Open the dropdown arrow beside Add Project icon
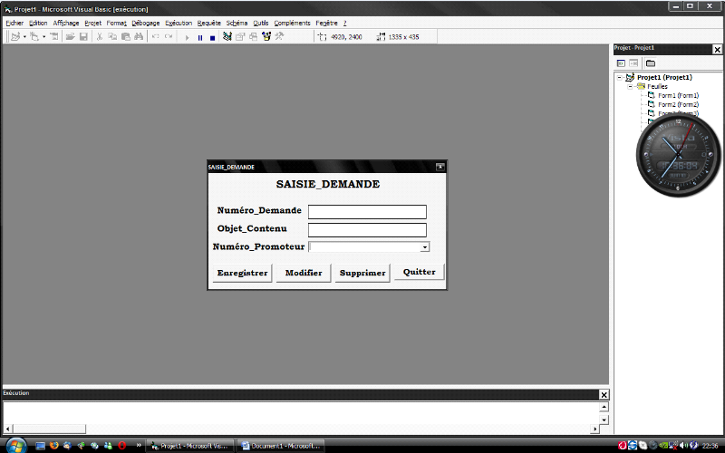Screen dimensions: 725x453 click(24, 36)
